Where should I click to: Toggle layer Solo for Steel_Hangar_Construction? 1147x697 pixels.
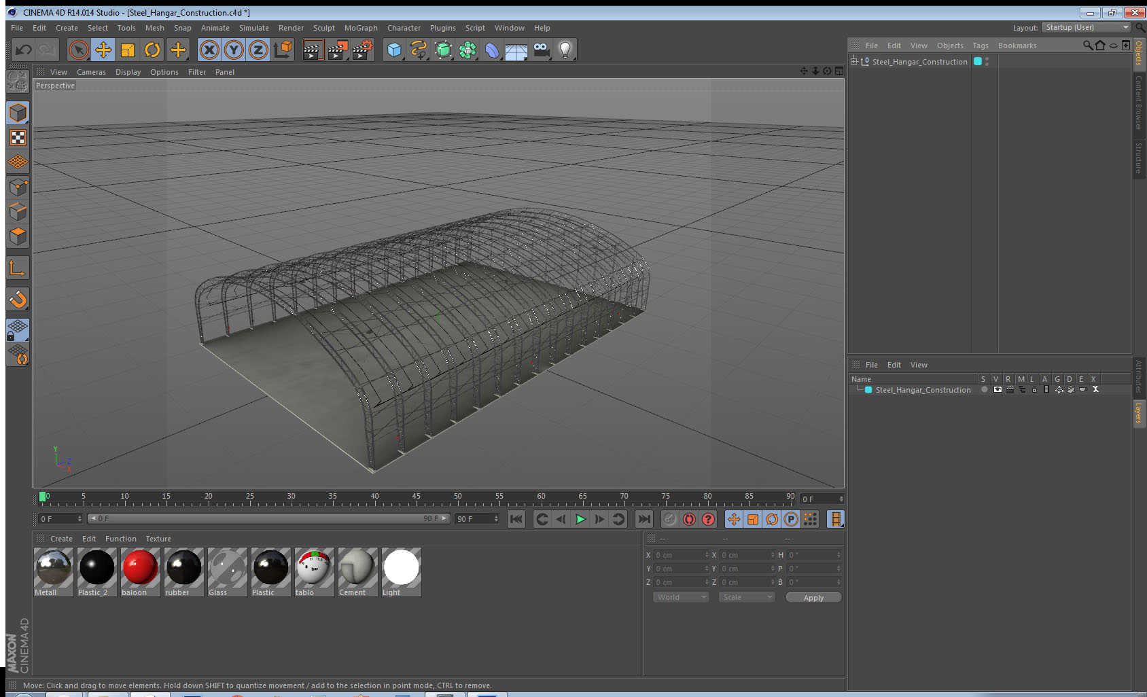pyautogui.click(x=984, y=389)
